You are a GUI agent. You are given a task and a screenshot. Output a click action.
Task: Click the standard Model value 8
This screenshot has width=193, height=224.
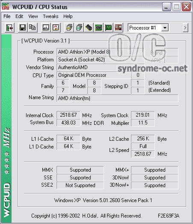coord(94,83)
